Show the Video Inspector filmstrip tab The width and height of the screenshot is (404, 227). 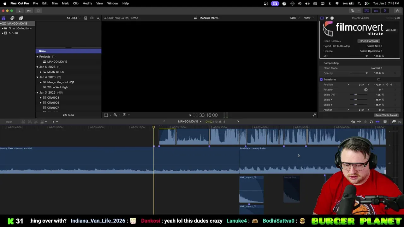[322, 18]
